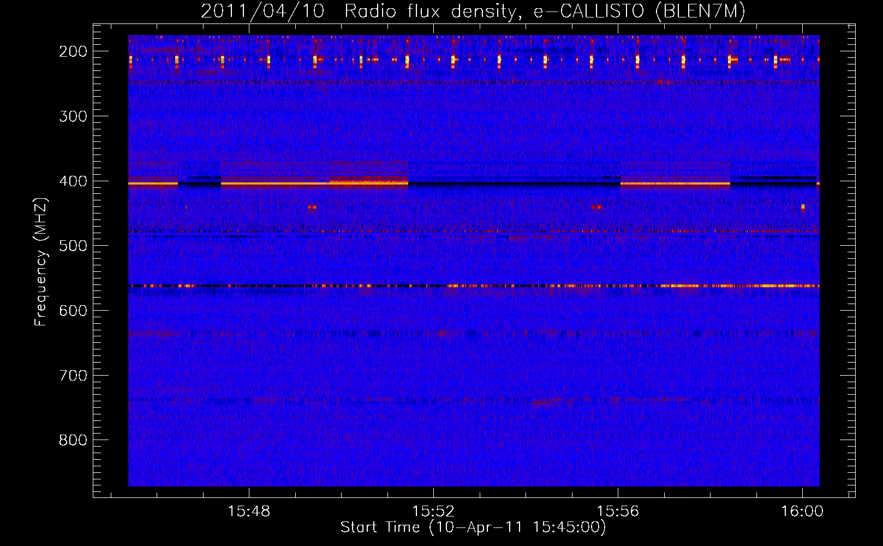The image size is (883, 546).
Task: Click the 'Frequency (MHZ)' axis title
Action: [41, 262]
